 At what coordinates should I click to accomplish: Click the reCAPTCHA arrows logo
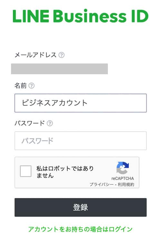[x=123, y=168]
